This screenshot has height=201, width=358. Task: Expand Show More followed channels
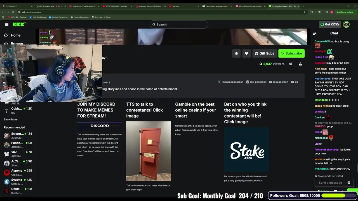pyautogui.click(x=11, y=119)
